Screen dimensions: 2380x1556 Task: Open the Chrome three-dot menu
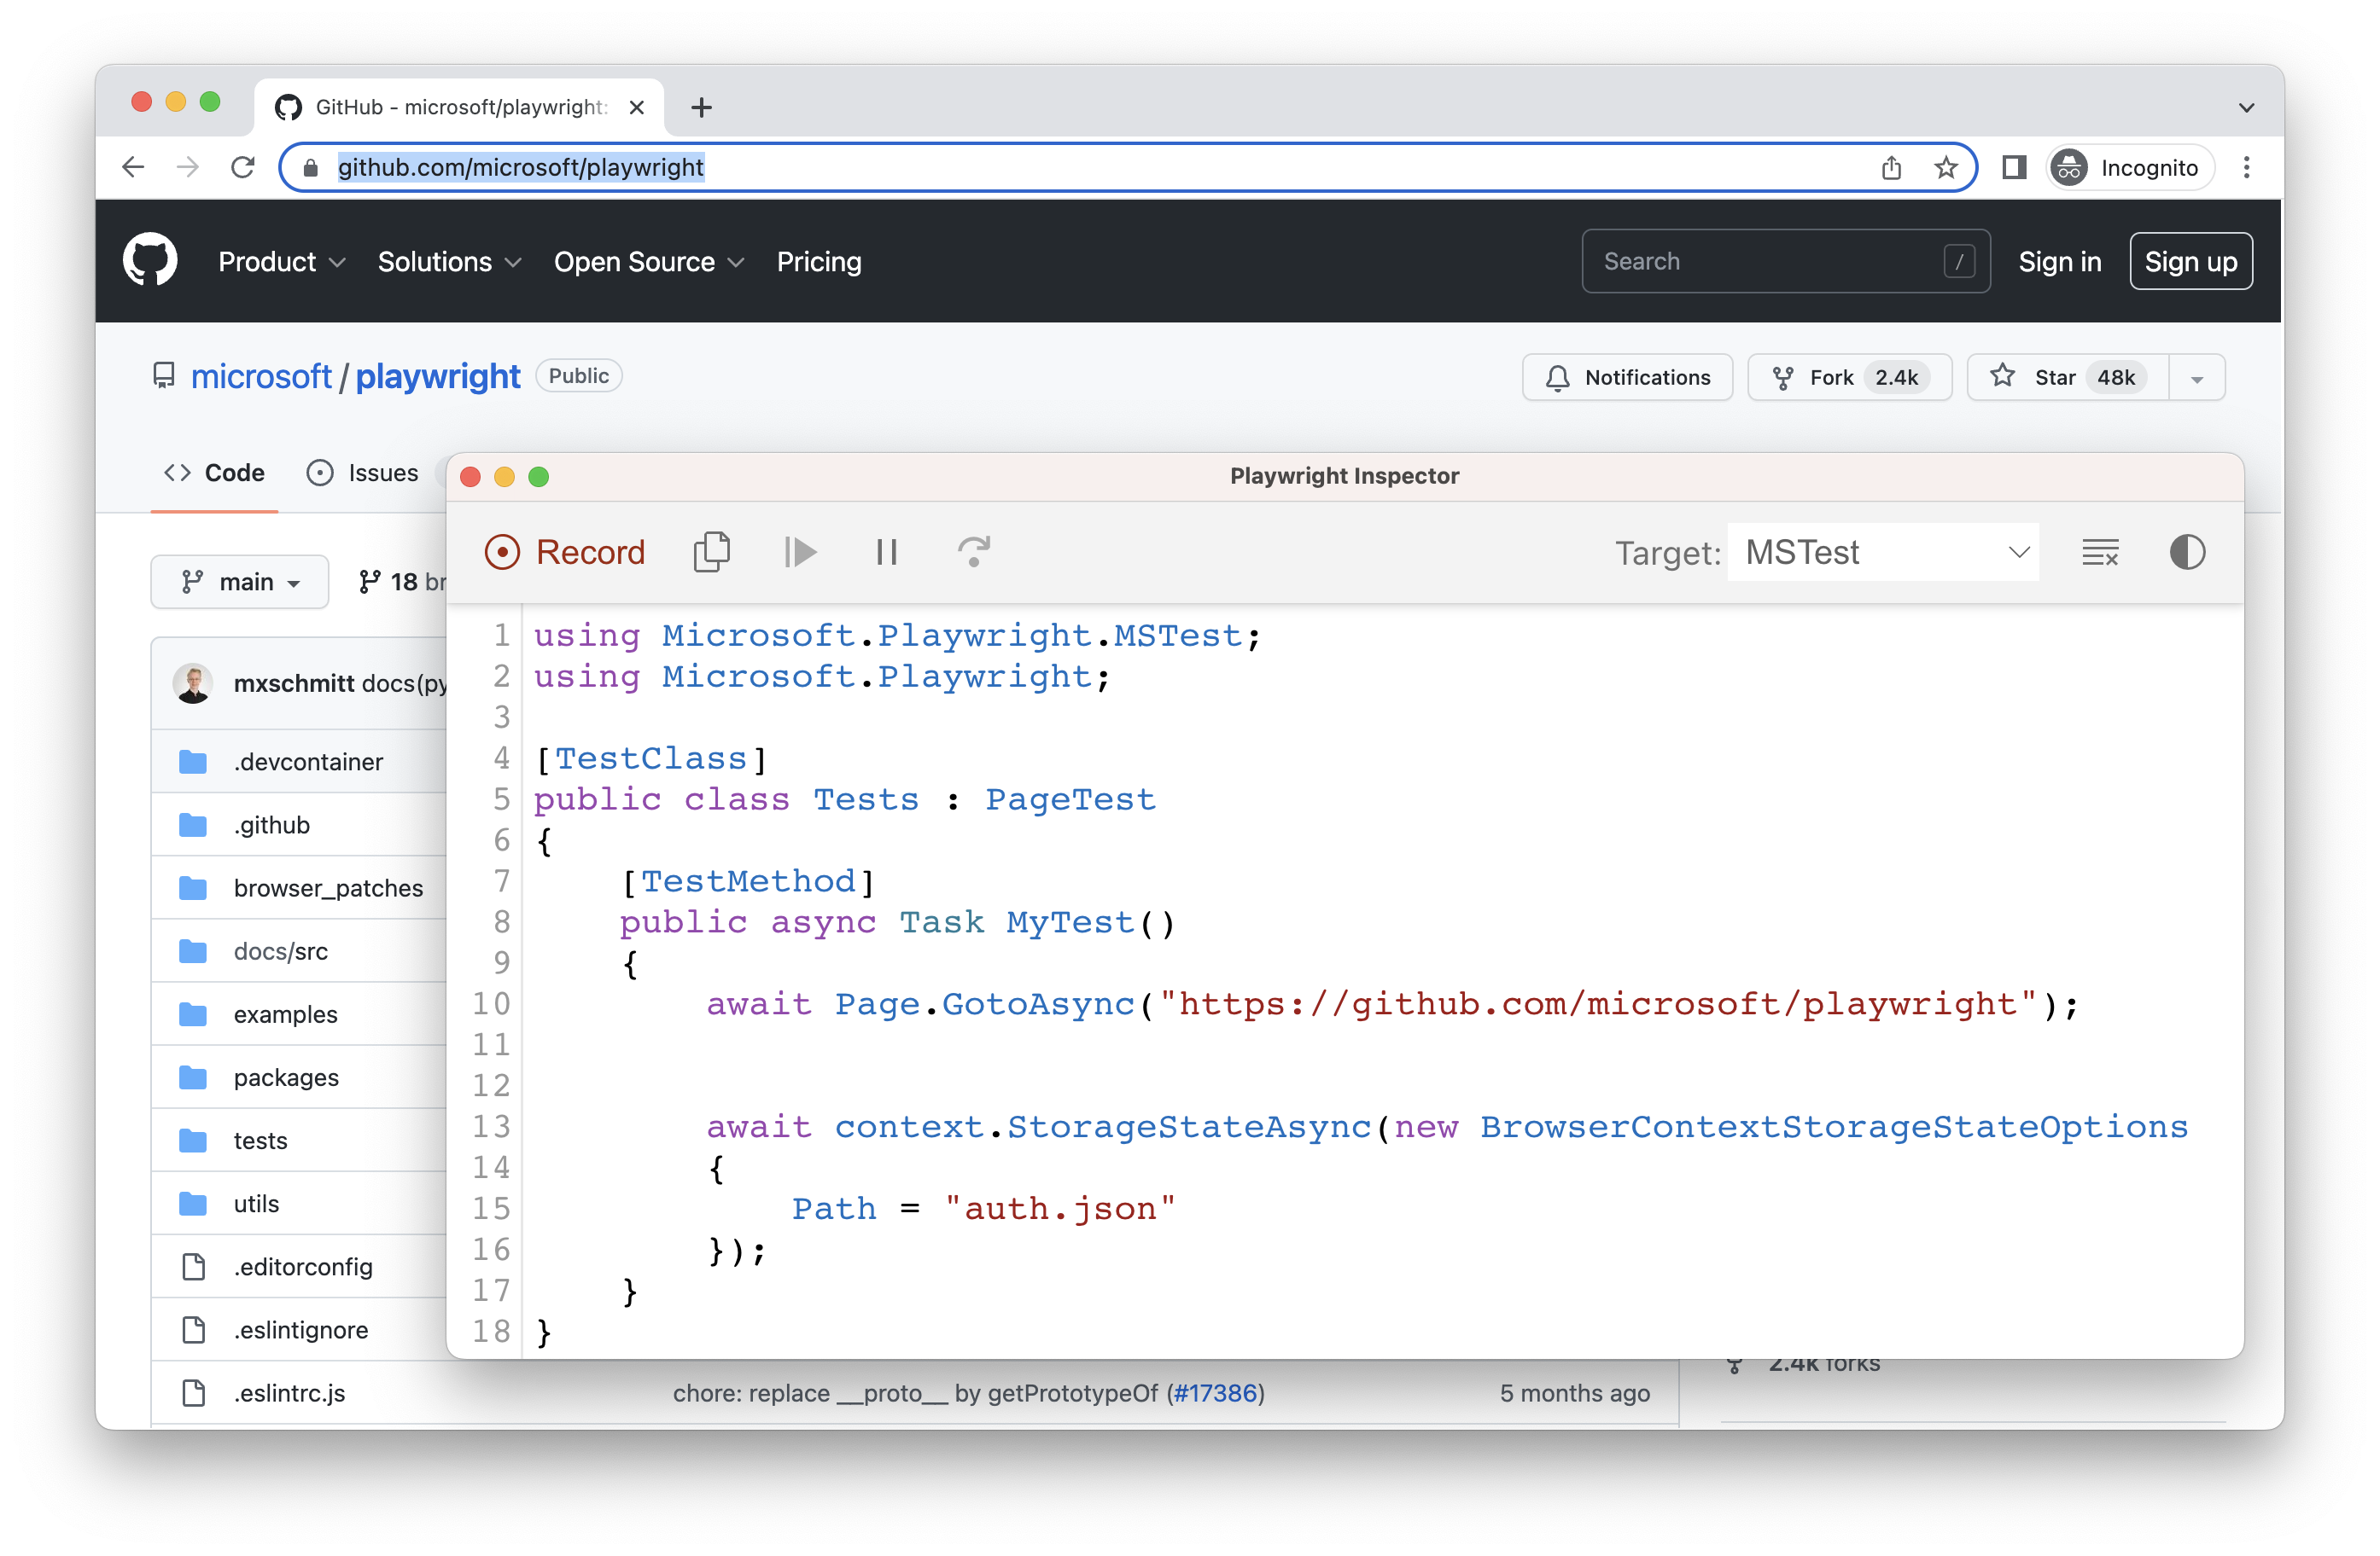click(2246, 167)
